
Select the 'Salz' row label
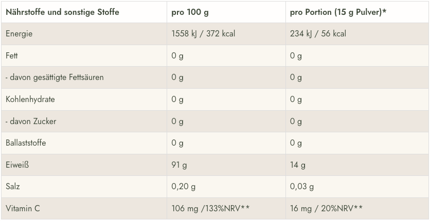(x=14, y=186)
